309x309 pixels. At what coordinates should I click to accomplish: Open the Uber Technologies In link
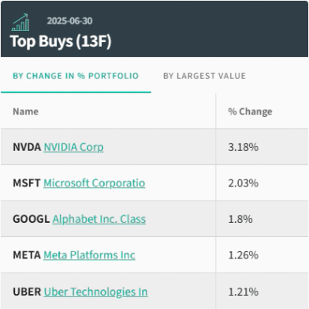[95, 292]
